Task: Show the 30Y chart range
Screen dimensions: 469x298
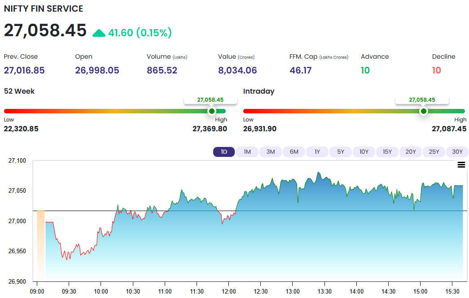Action: pyautogui.click(x=457, y=151)
